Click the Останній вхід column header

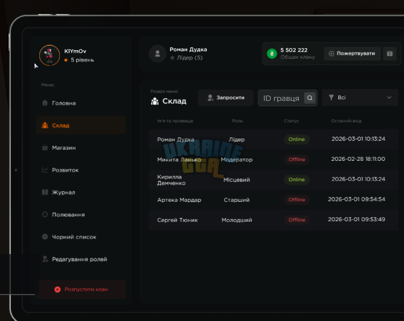pos(346,121)
